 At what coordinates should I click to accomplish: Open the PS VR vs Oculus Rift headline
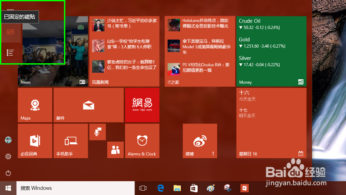coord(206,68)
